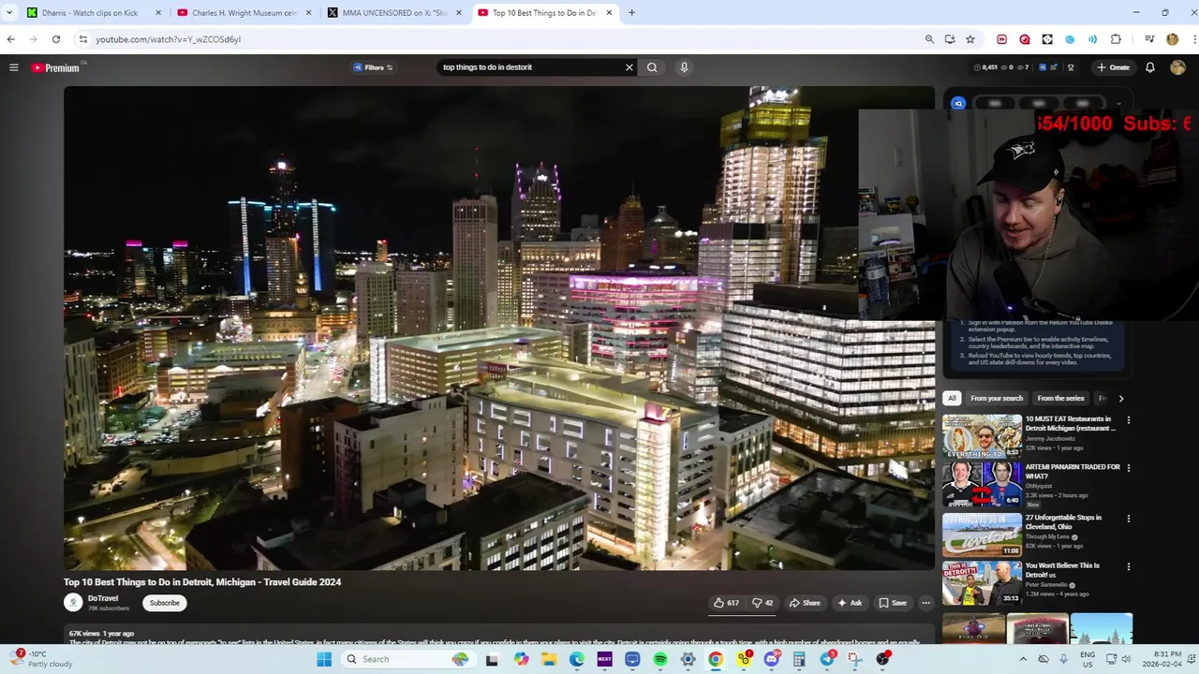Open a new browser tab

[631, 13]
